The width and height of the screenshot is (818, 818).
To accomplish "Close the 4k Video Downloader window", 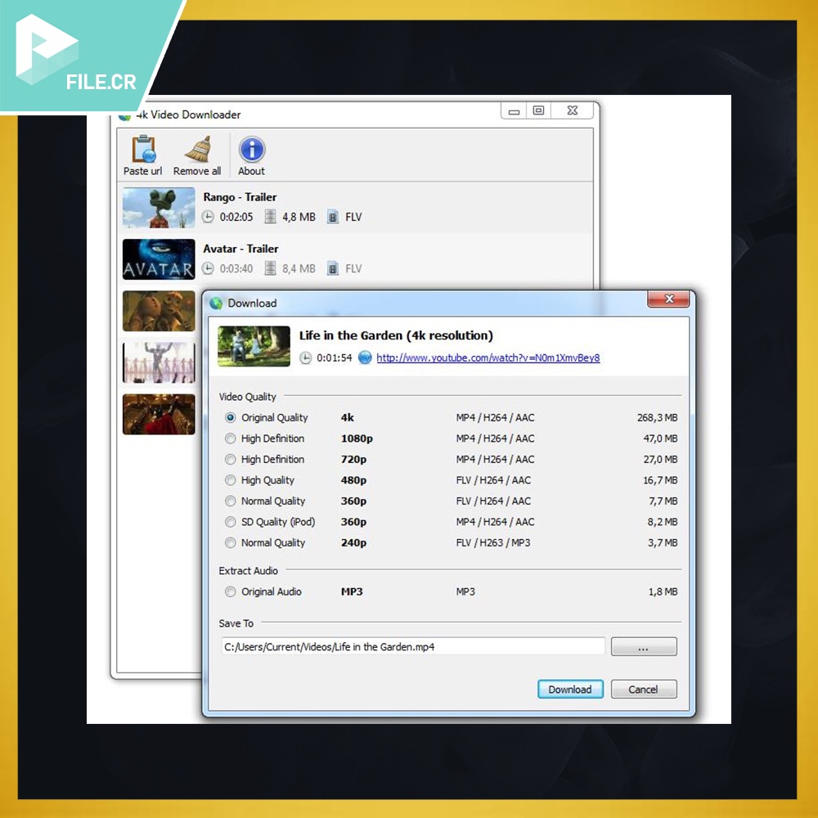I will [573, 110].
